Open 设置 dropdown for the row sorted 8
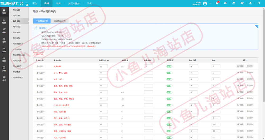This screenshot has height=140, width=265. coord(41,112)
